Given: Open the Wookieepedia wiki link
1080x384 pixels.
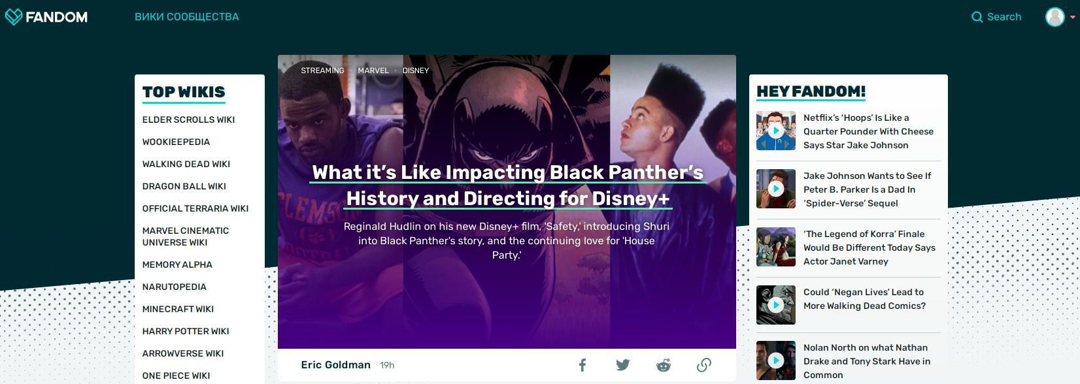Looking at the screenshot, I should coord(176,142).
